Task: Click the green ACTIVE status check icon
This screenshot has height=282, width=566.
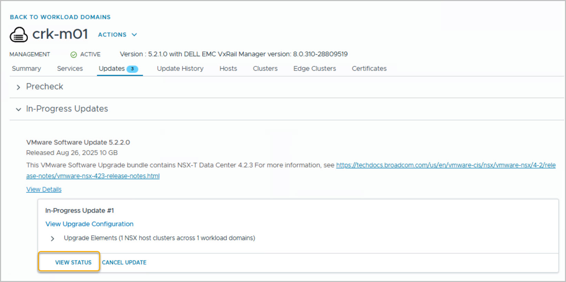Action: (x=73, y=55)
